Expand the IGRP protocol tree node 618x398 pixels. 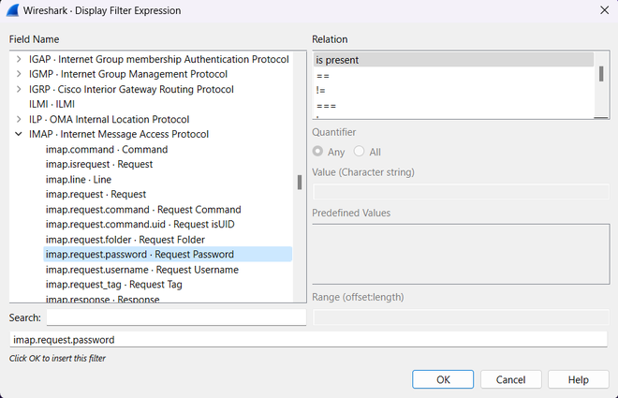tap(19, 90)
